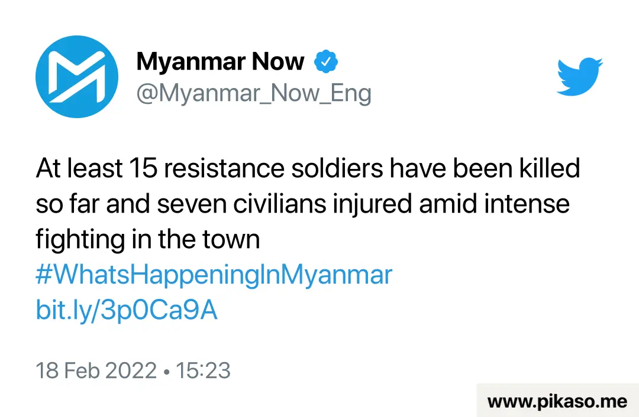This screenshot has height=417, width=639.
Task: Open the www.pikaso.me watermark link
Action: pyautogui.click(x=557, y=402)
